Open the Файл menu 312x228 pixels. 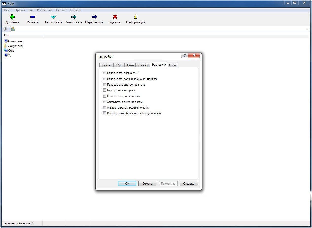pyautogui.click(x=7, y=10)
